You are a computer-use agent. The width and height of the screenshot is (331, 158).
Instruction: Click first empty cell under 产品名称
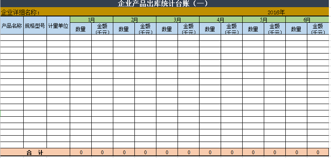tap(11, 37)
